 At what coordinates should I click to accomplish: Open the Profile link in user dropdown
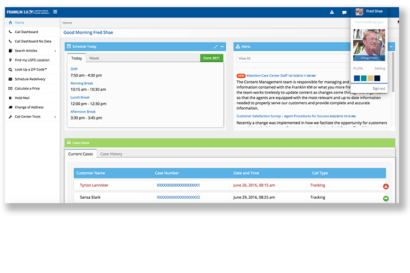point(358,68)
